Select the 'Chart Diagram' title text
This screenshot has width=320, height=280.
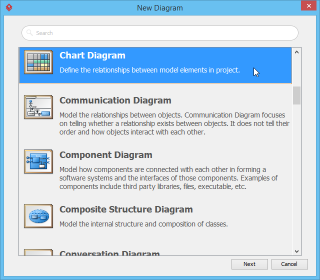[92, 55]
